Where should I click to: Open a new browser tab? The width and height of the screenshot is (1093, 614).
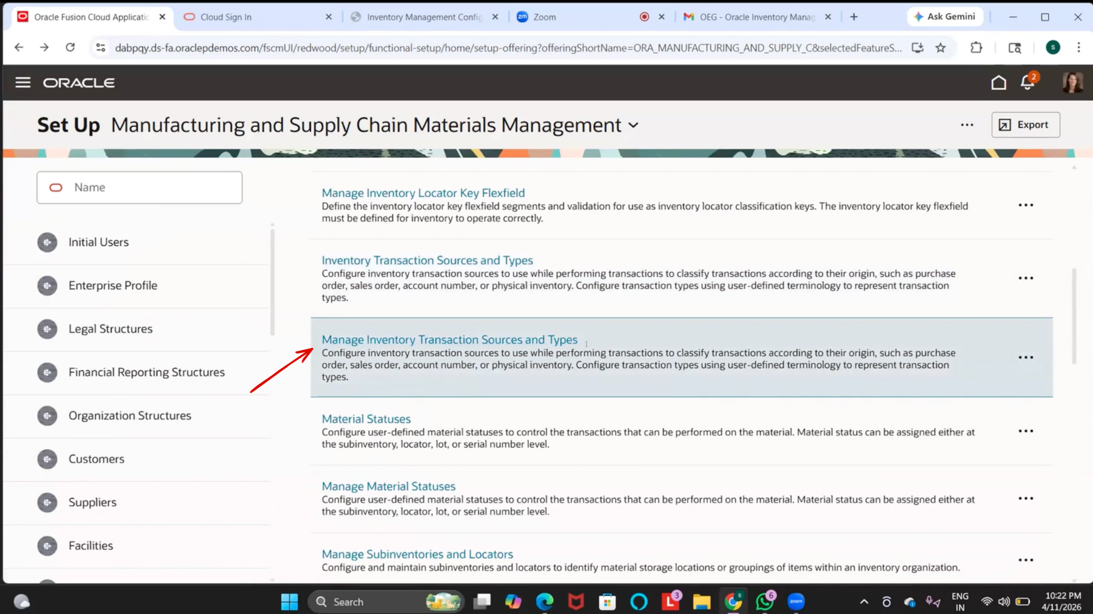pyautogui.click(x=854, y=17)
